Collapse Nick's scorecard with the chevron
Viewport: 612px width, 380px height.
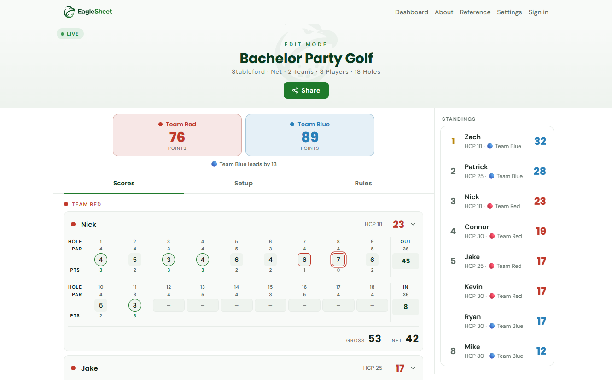(x=413, y=224)
